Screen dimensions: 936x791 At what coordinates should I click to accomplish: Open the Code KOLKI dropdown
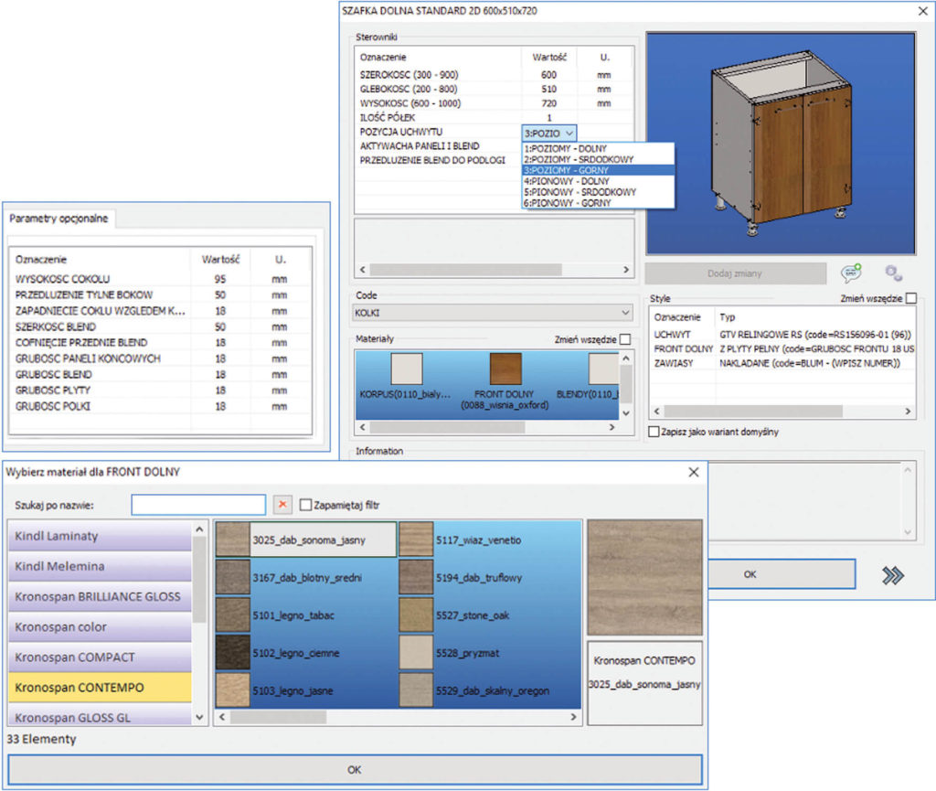[x=493, y=313]
